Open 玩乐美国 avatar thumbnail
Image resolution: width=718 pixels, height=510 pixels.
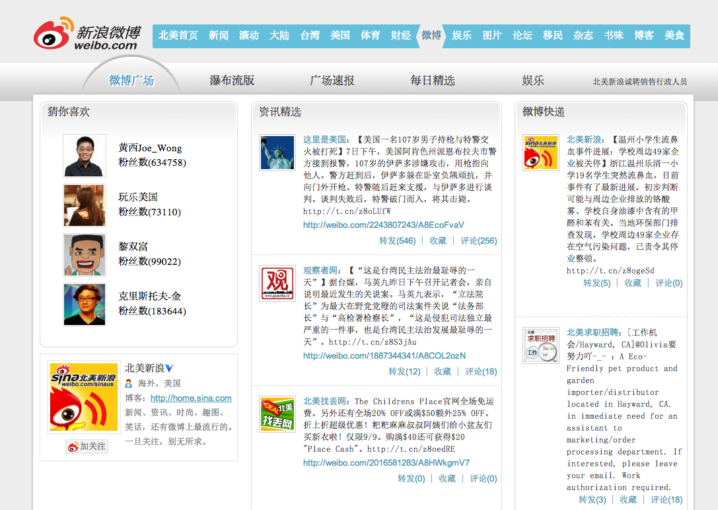click(85, 205)
